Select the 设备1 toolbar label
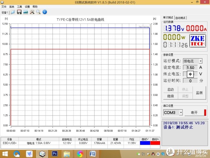The height and width of the screenshot is (158, 210). [x=5, y=13]
